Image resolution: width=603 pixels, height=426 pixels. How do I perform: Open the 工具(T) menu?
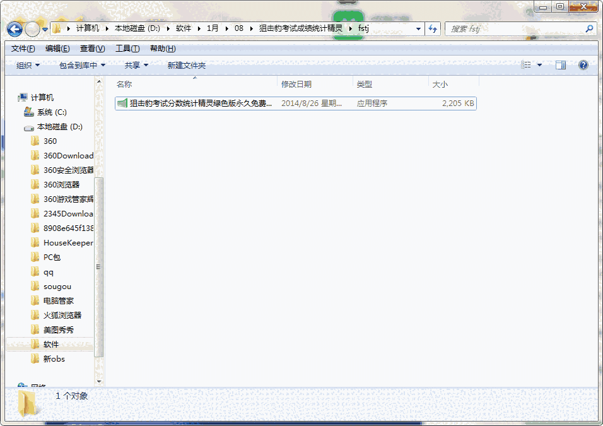[127, 49]
